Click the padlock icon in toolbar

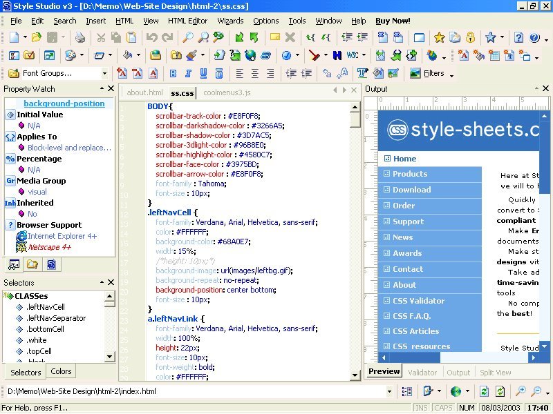click(470, 37)
